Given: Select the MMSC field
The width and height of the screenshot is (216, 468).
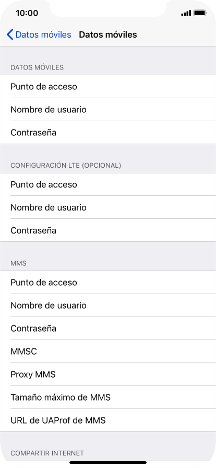Looking at the screenshot, I should coord(108,352).
